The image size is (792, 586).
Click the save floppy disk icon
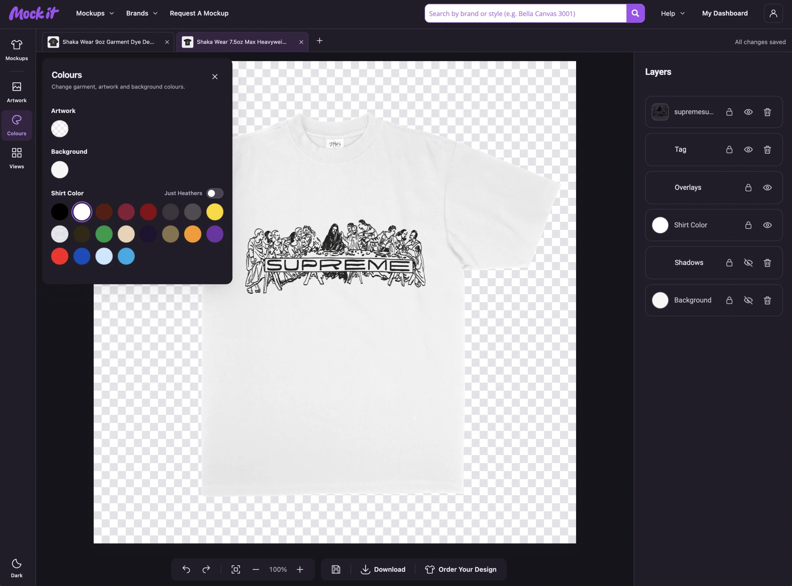pyautogui.click(x=336, y=569)
